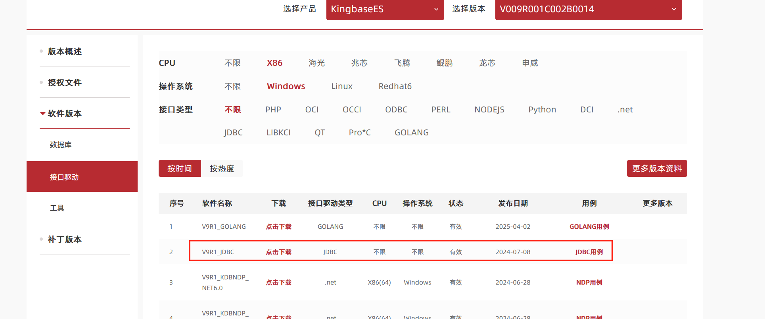
Task: Set 操作系统 filter to 不限
Action: [x=232, y=86]
